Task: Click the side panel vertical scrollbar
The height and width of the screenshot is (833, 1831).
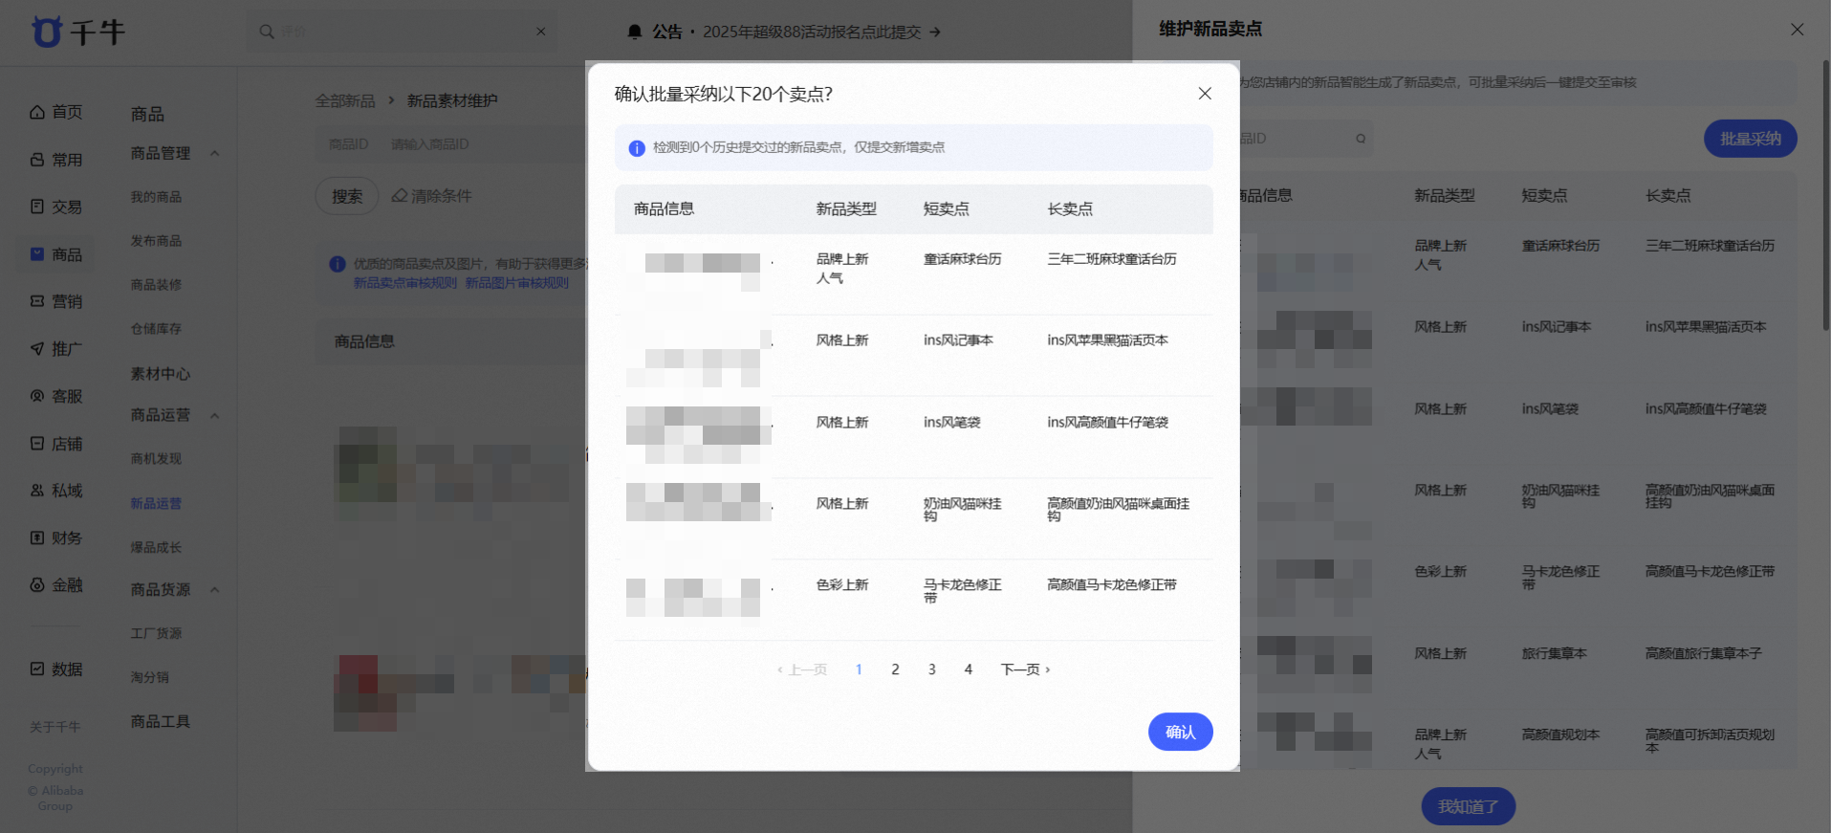Action: tap(1826, 196)
